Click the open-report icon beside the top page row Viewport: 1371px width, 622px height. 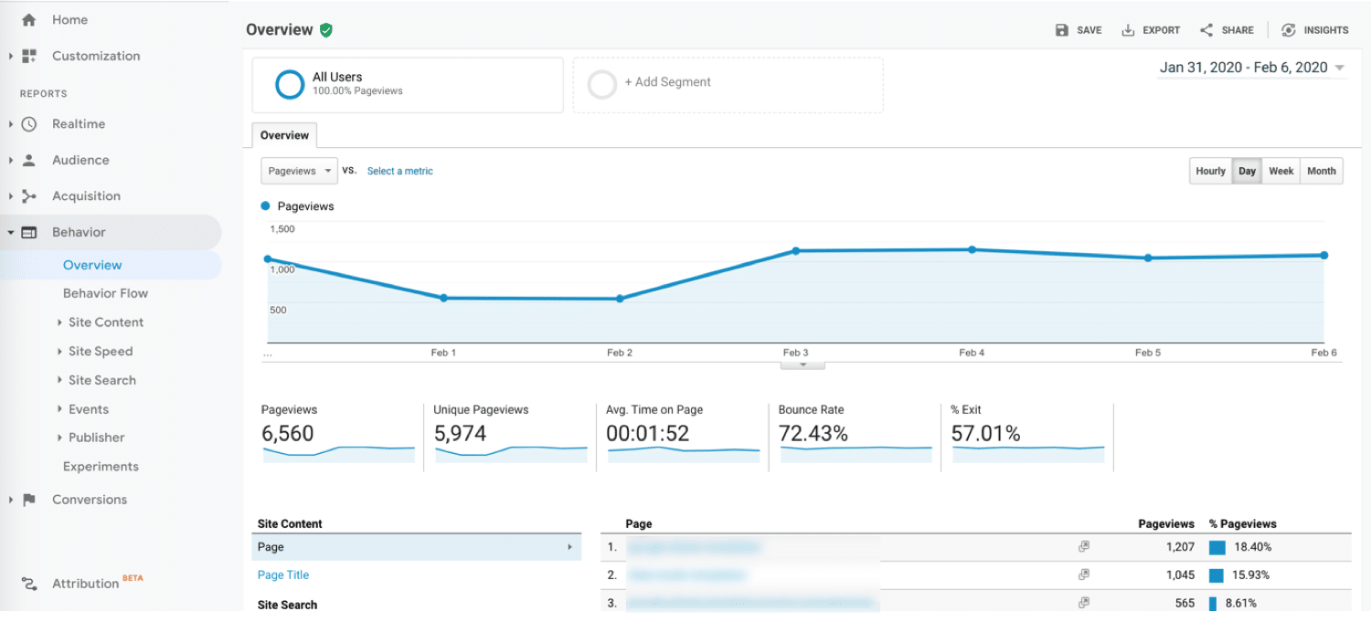click(1084, 546)
